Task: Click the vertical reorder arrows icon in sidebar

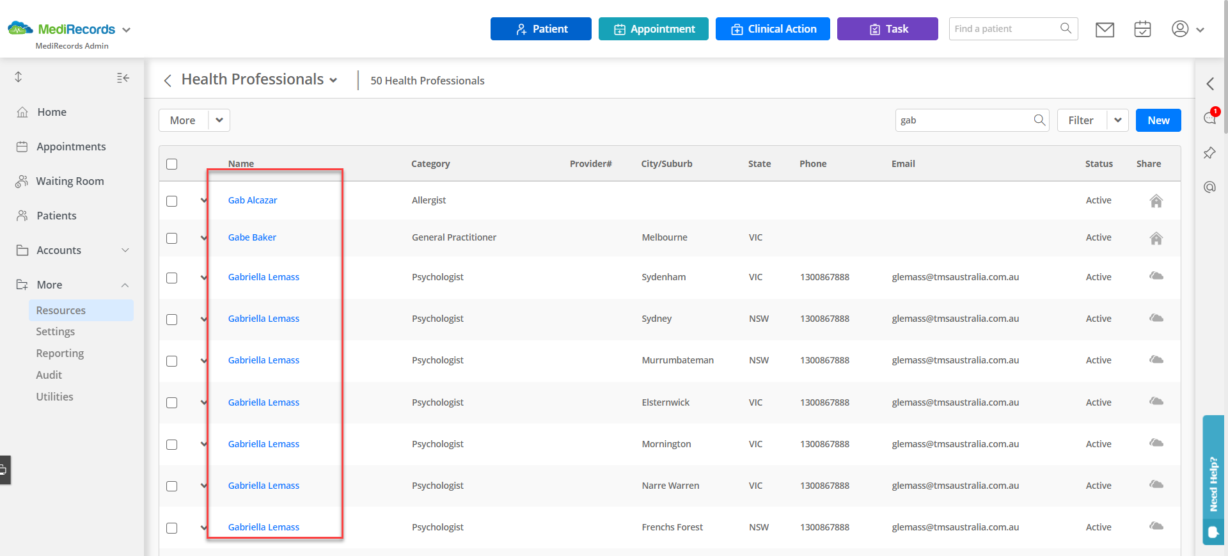Action: [19, 77]
